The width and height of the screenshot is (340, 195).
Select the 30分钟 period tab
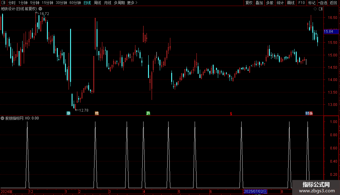(61, 3)
